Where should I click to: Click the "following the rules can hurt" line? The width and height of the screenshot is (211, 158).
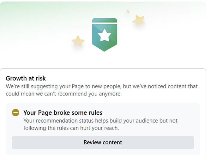coord(71,128)
